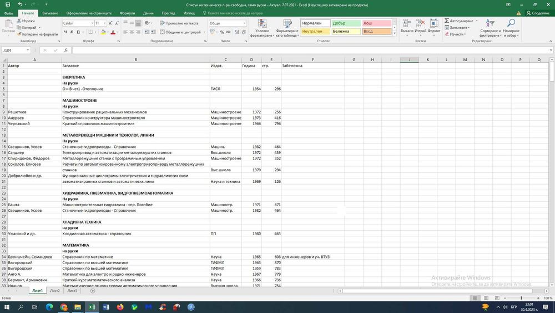Apply the Добър cell style
This screenshot has height=313, width=555.
346,23
